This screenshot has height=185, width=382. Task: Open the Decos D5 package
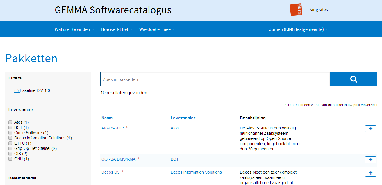pos(110,172)
